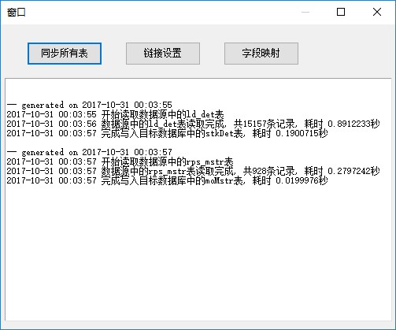Place cursor on 'generated on 00:03:57' line

pos(90,152)
